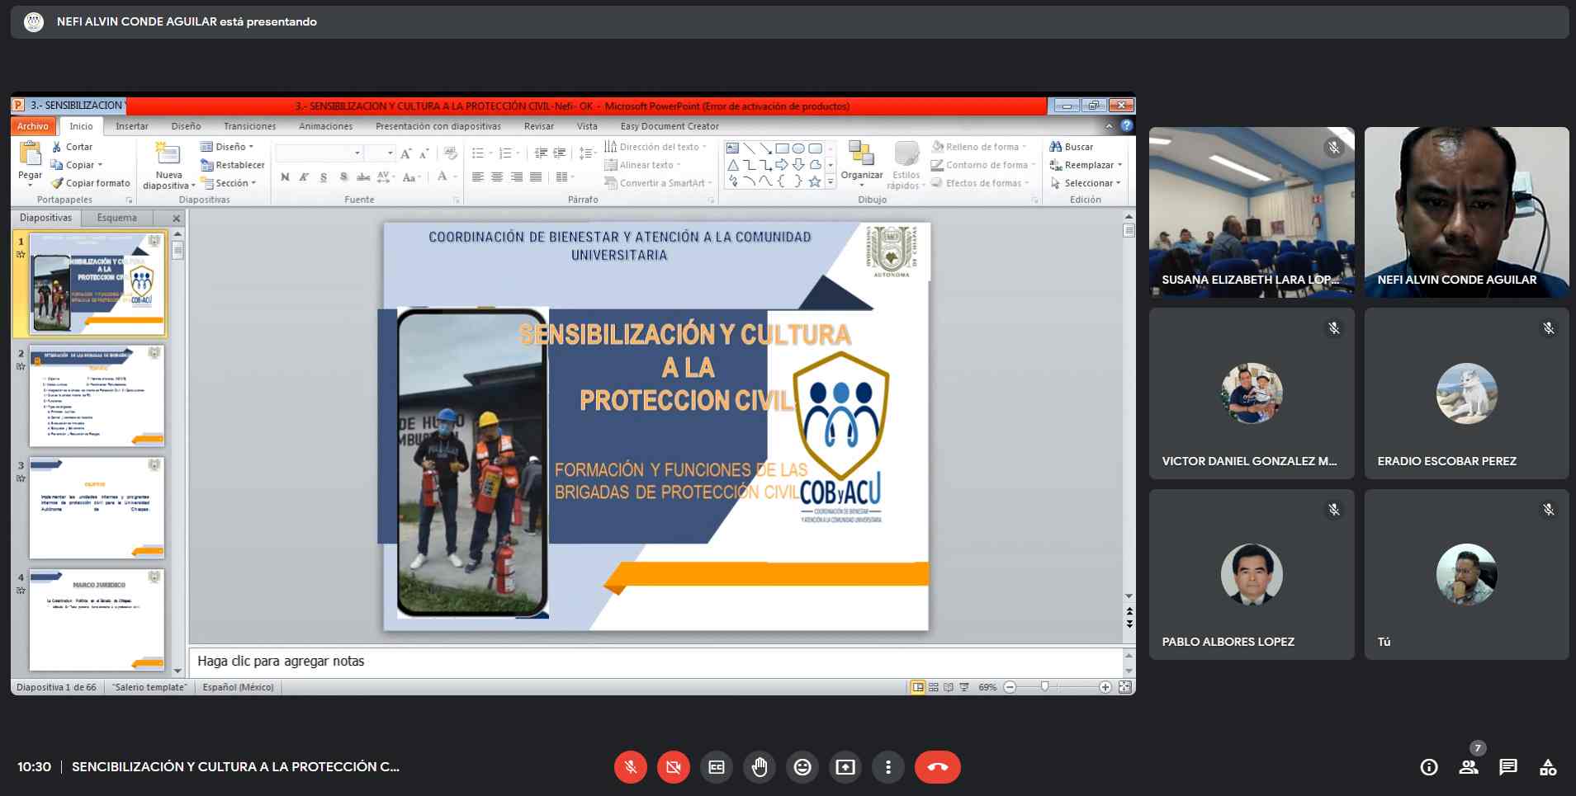1576x796 pixels.
Task: Toggle italic K formatting
Action: [x=304, y=177]
